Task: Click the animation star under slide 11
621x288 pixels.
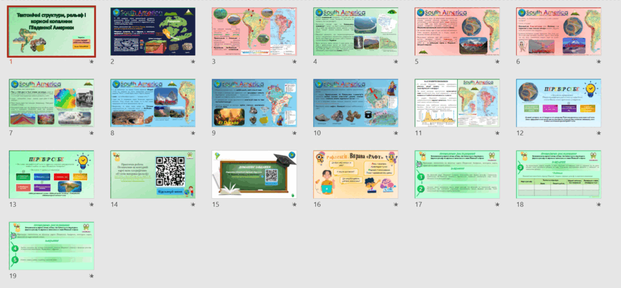Action: pyautogui.click(x=497, y=133)
